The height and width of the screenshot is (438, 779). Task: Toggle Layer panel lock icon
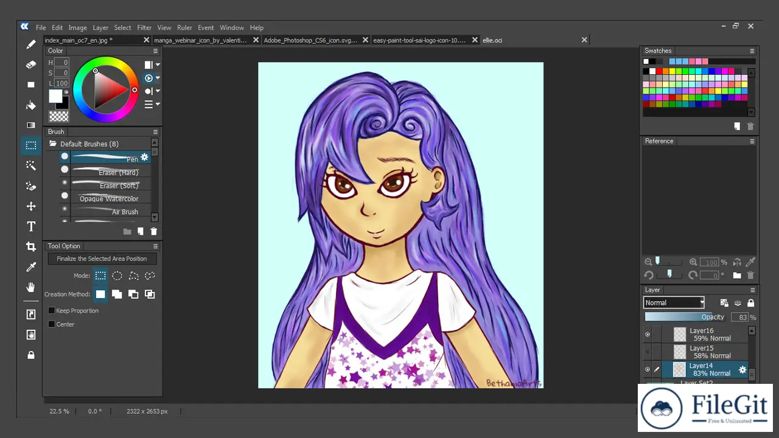[750, 303]
